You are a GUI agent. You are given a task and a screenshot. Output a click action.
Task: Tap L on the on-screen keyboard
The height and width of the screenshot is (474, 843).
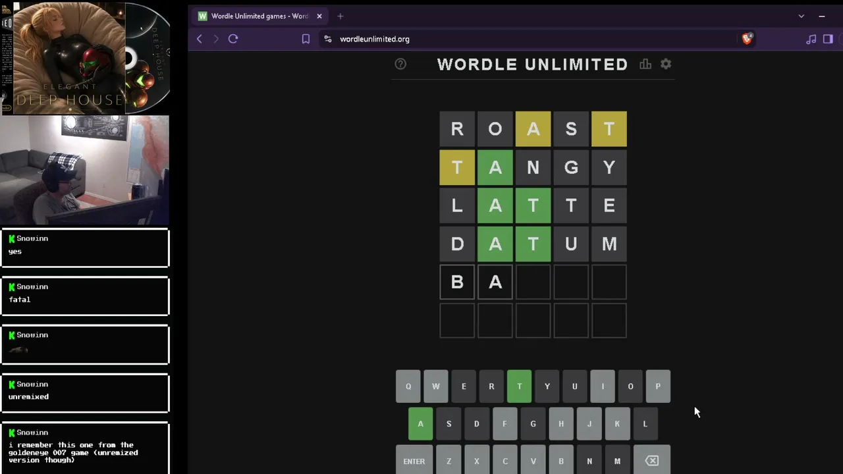point(645,424)
